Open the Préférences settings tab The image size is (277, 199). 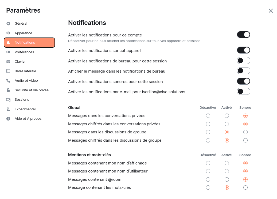point(24,52)
